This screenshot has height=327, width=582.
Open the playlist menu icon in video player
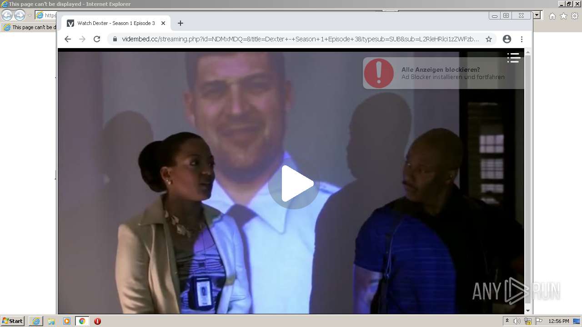click(x=514, y=58)
